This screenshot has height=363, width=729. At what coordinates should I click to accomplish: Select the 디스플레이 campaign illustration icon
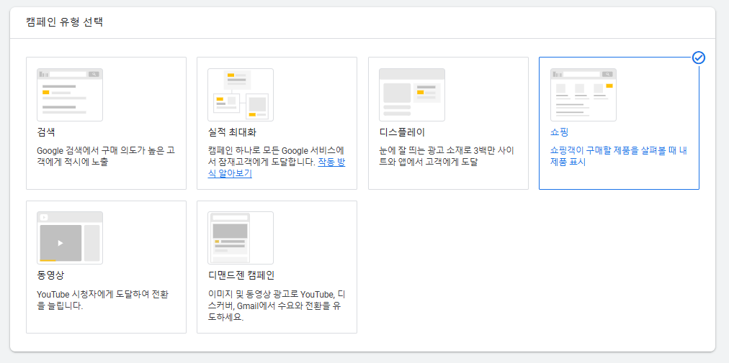[412, 95]
